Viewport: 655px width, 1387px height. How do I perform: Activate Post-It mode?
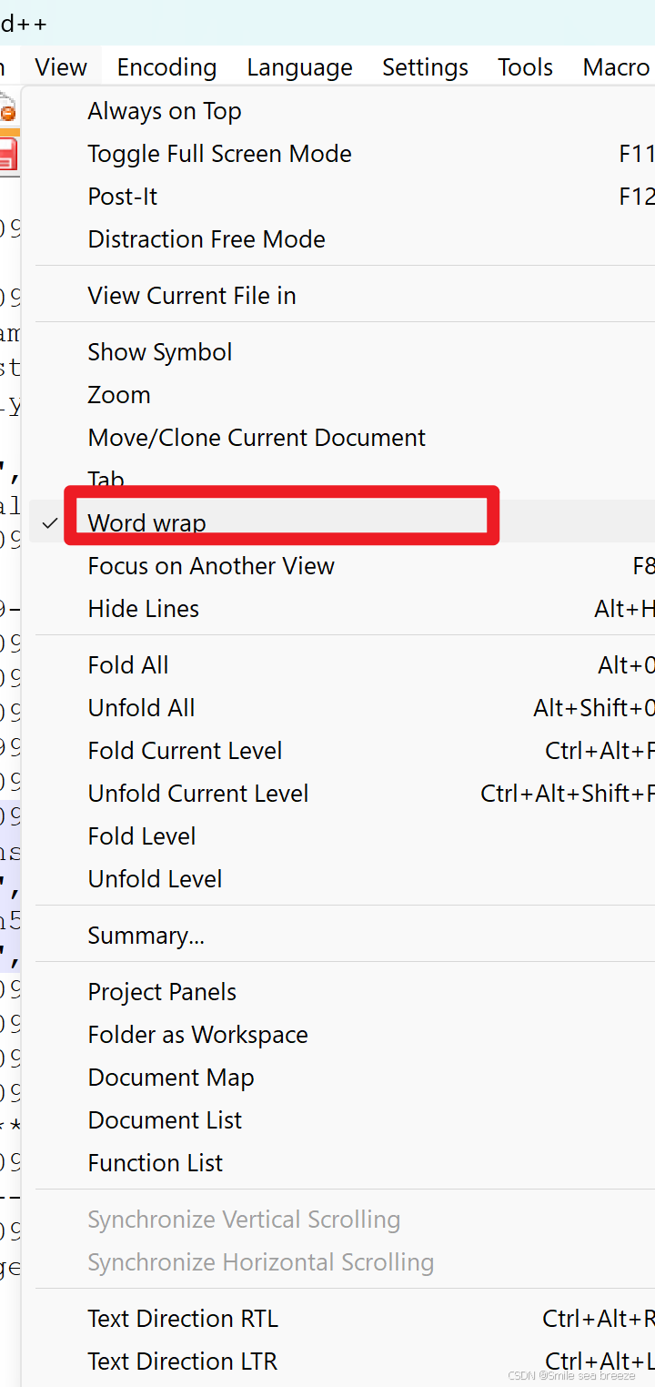tap(122, 196)
